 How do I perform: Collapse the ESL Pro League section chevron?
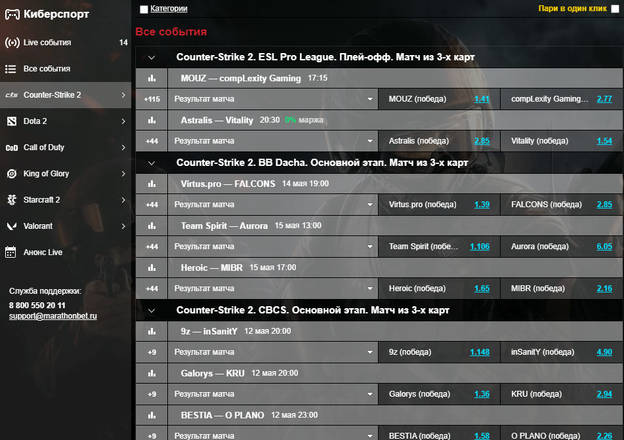(152, 57)
